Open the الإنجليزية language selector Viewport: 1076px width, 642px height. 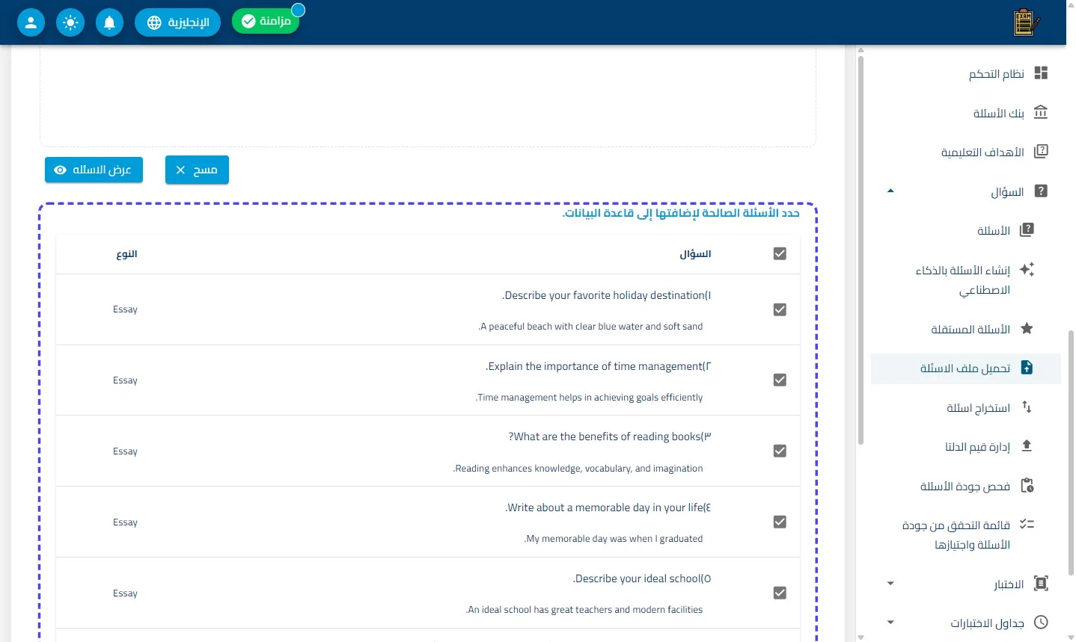(177, 22)
